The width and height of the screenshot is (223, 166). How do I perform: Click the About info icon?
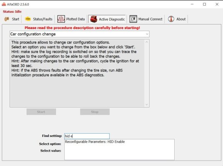(x=171, y=19)
